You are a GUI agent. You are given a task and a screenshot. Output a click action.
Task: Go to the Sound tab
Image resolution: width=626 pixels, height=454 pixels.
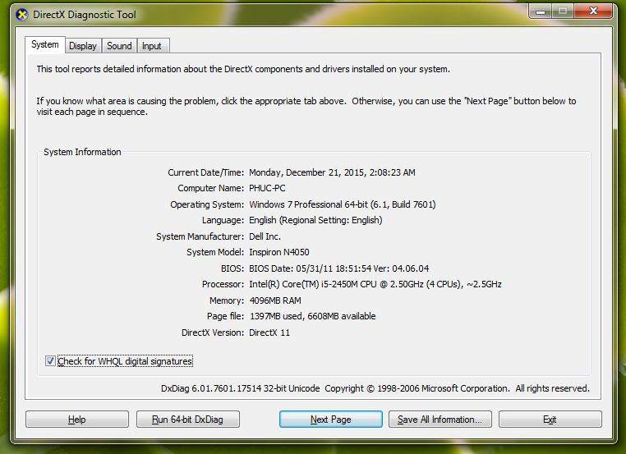coord(119,46)
